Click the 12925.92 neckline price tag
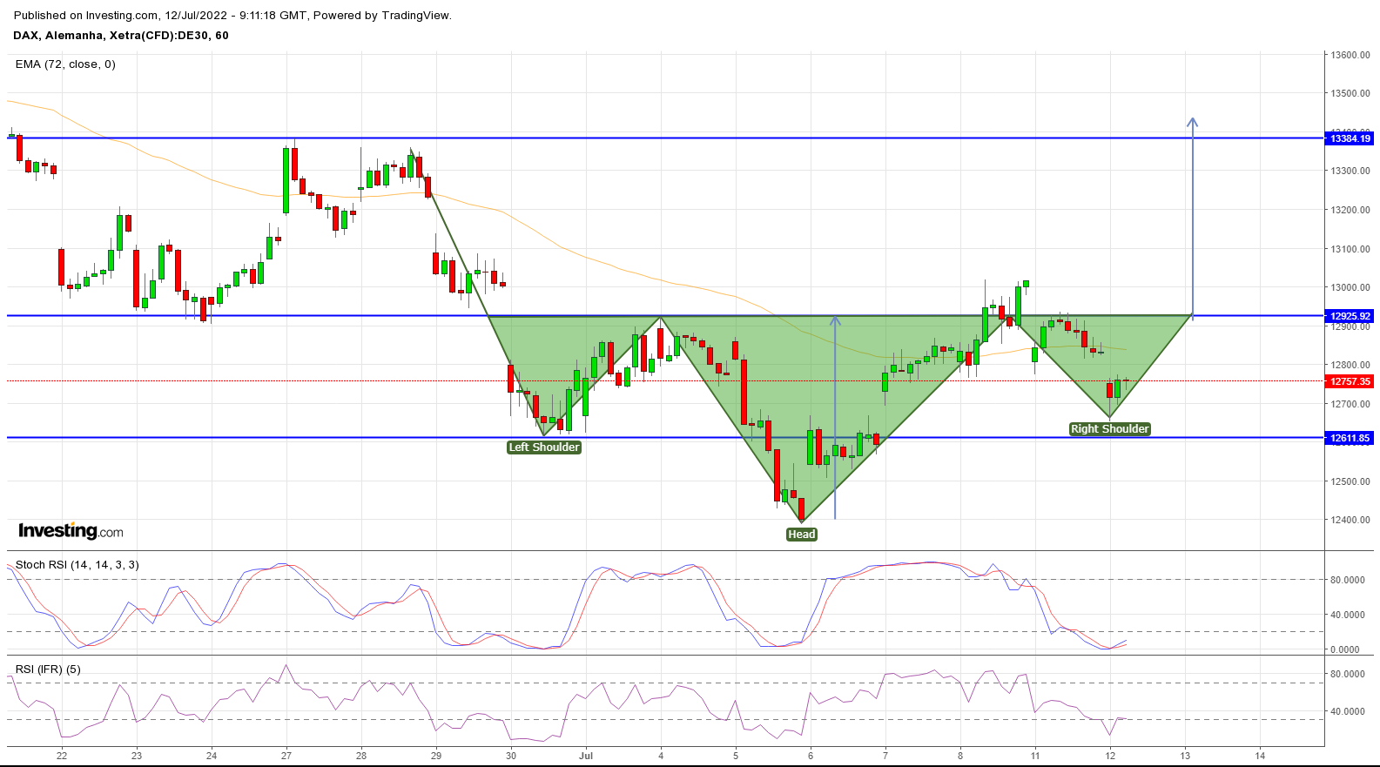Viewport: 1380px width, 767px height. tap(1350, 316)
